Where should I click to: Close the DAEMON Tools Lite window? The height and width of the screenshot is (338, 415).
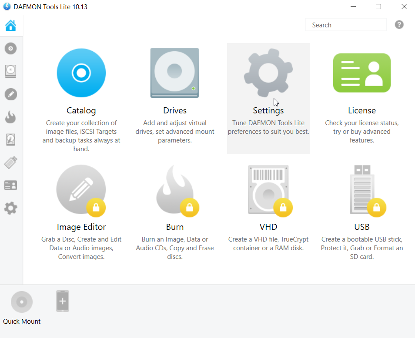[x=404, y=7]
